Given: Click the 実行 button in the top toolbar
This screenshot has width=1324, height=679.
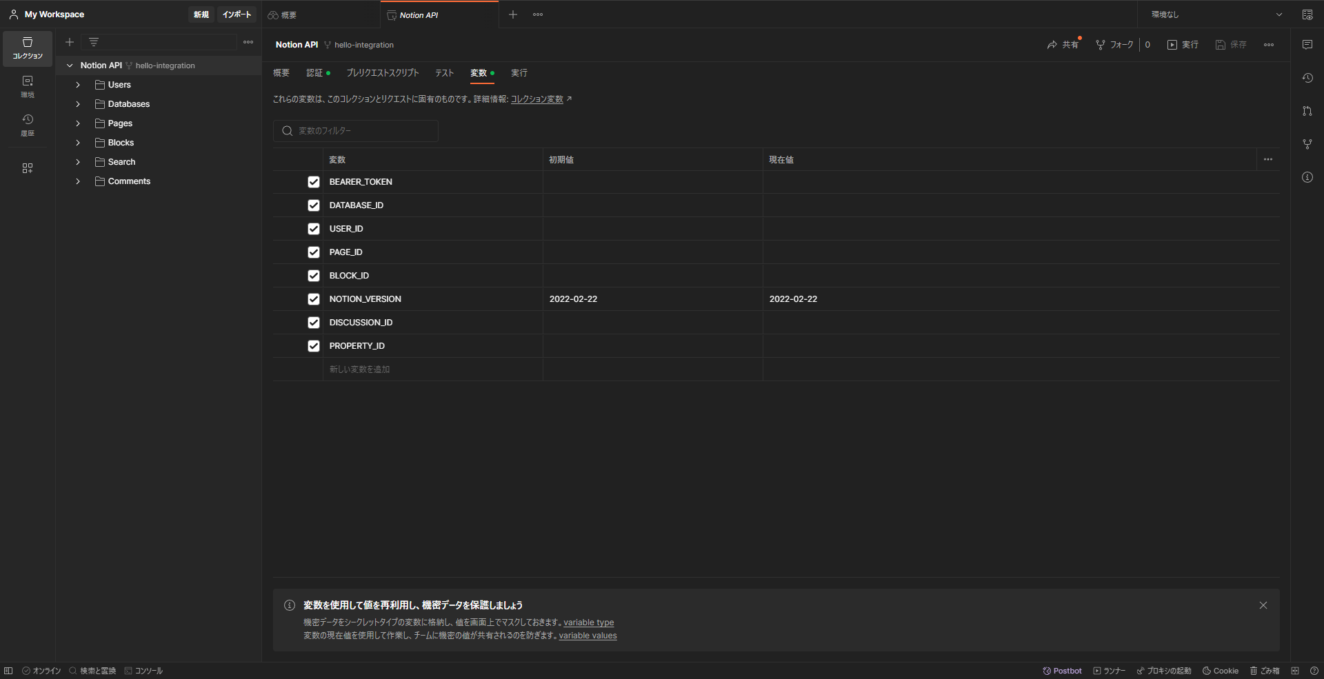Looking at the screenshot, I should tap(1183, 44).
